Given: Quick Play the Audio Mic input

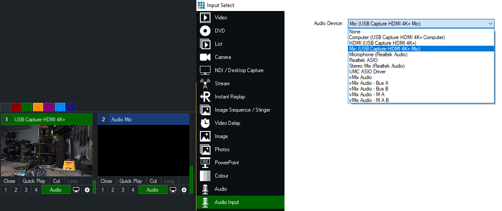Looking at the screenshot, I should coord(131,181).
